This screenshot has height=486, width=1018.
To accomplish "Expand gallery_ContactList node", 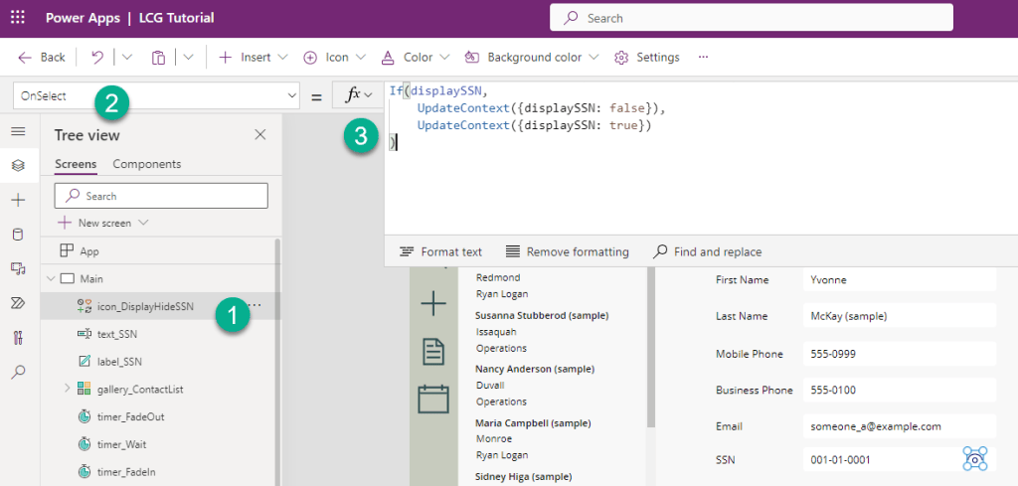I will pyautogui.click(x=67, y=389).
